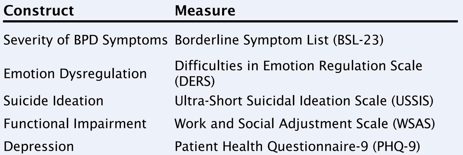Click Difficulties in Emotion Regulation Scale text
463x155 pixels.
(298, 66)
